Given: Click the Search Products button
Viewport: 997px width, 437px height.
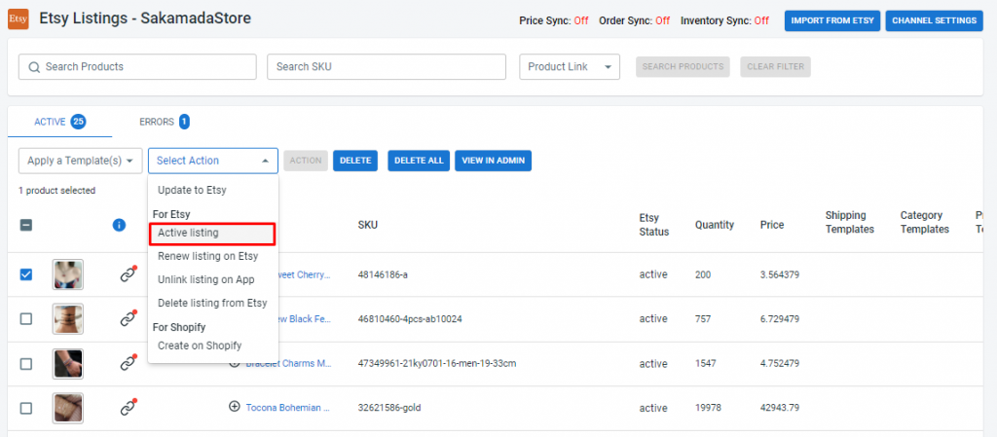Looking at the screenshot, I should 683,67.
